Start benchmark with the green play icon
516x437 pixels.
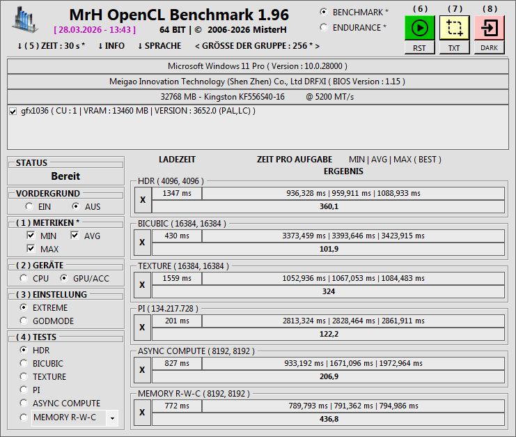click(420, 28)
